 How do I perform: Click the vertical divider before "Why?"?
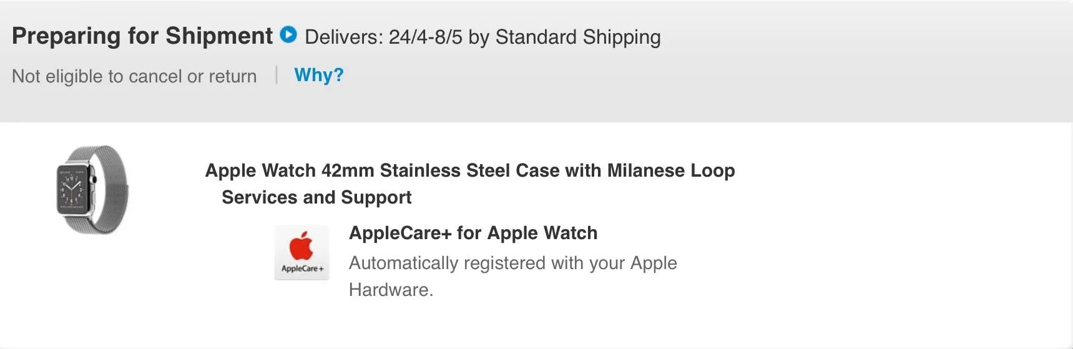[x=276, y=75]
